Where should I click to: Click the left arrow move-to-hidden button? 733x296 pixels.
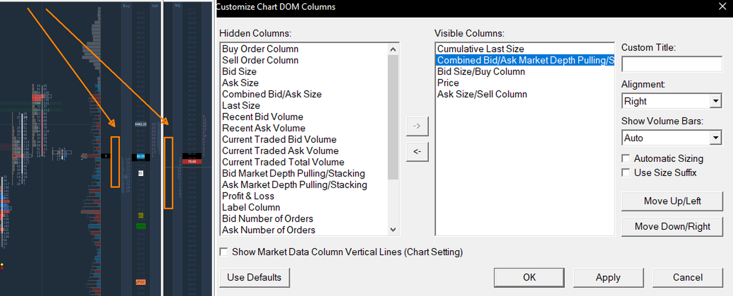pyautogui.click(x=417, y=152)
